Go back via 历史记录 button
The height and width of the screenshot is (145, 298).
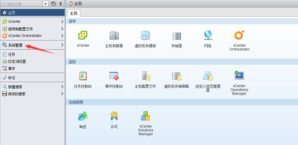[x=22, y=4]
